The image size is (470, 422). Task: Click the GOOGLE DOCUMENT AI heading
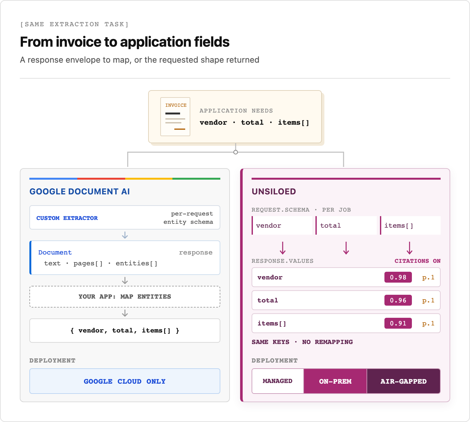(x=80, y=191)
